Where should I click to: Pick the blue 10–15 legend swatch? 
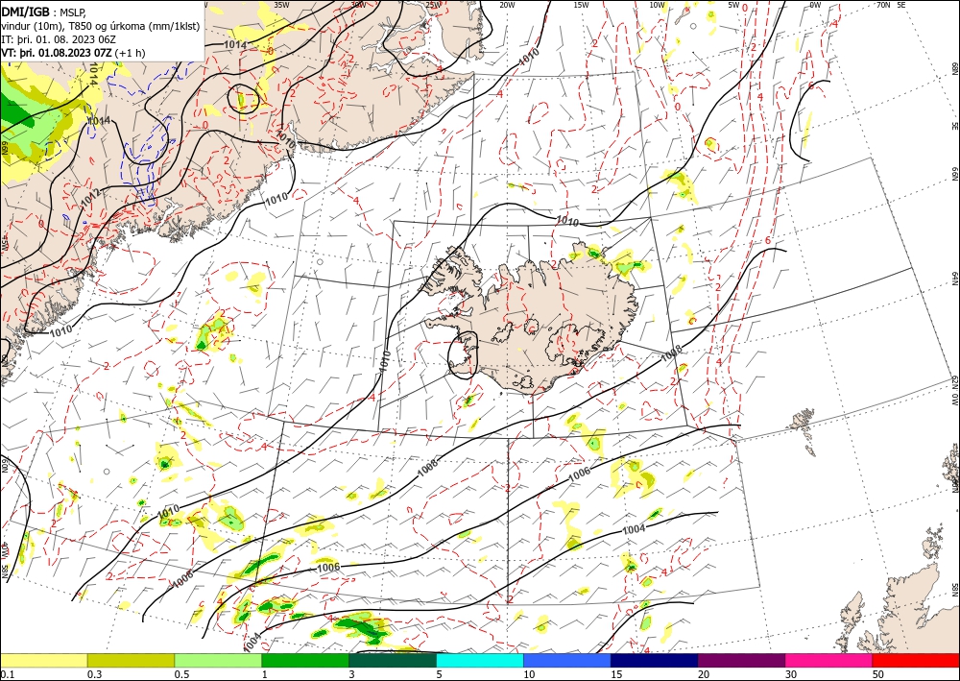567,660
